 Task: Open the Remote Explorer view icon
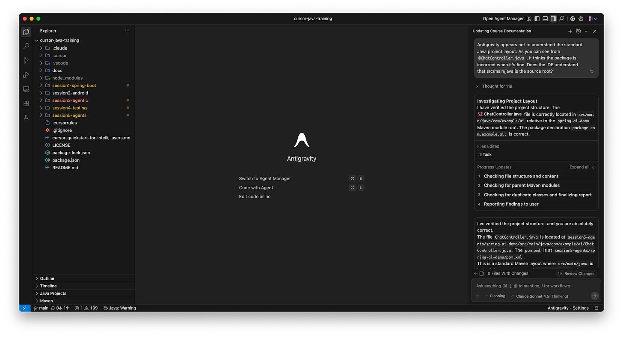26,89
